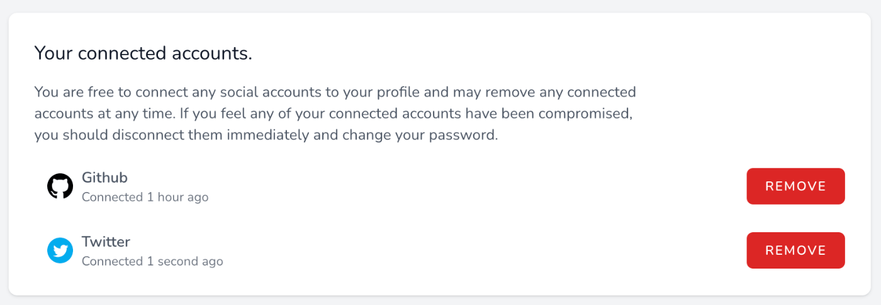Select the Github account name label

[104, 178]
